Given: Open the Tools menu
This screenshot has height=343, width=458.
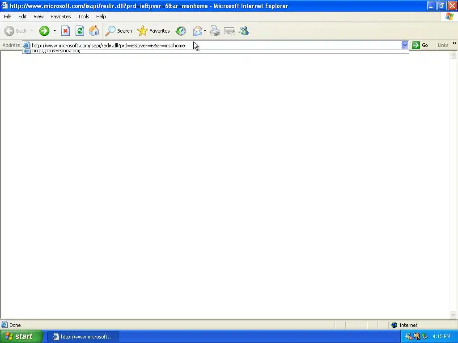Looking at the screenshot, I should point(84,17).
